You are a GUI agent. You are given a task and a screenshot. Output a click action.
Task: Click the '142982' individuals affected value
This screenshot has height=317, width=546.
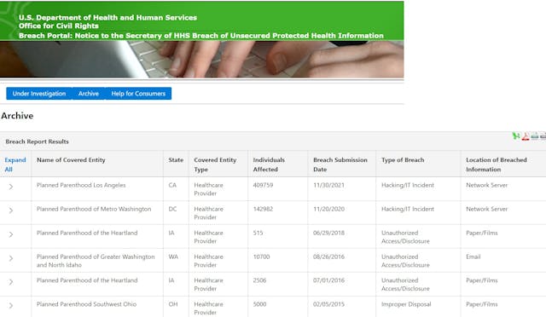(x=263, y=209)
